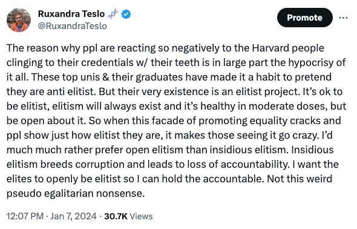
Task: Click the Promote button
Action: [x=304, y=18]
